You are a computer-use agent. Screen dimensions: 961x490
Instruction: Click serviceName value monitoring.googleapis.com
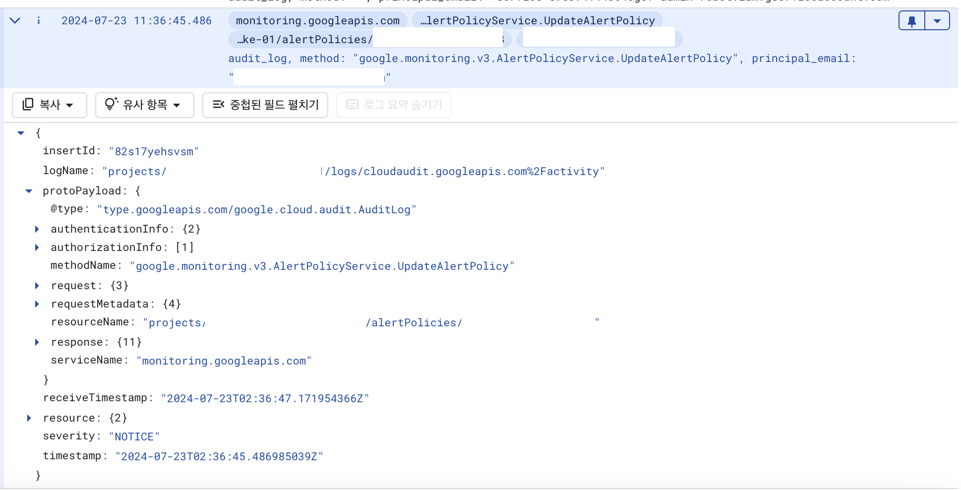[224, 361]
